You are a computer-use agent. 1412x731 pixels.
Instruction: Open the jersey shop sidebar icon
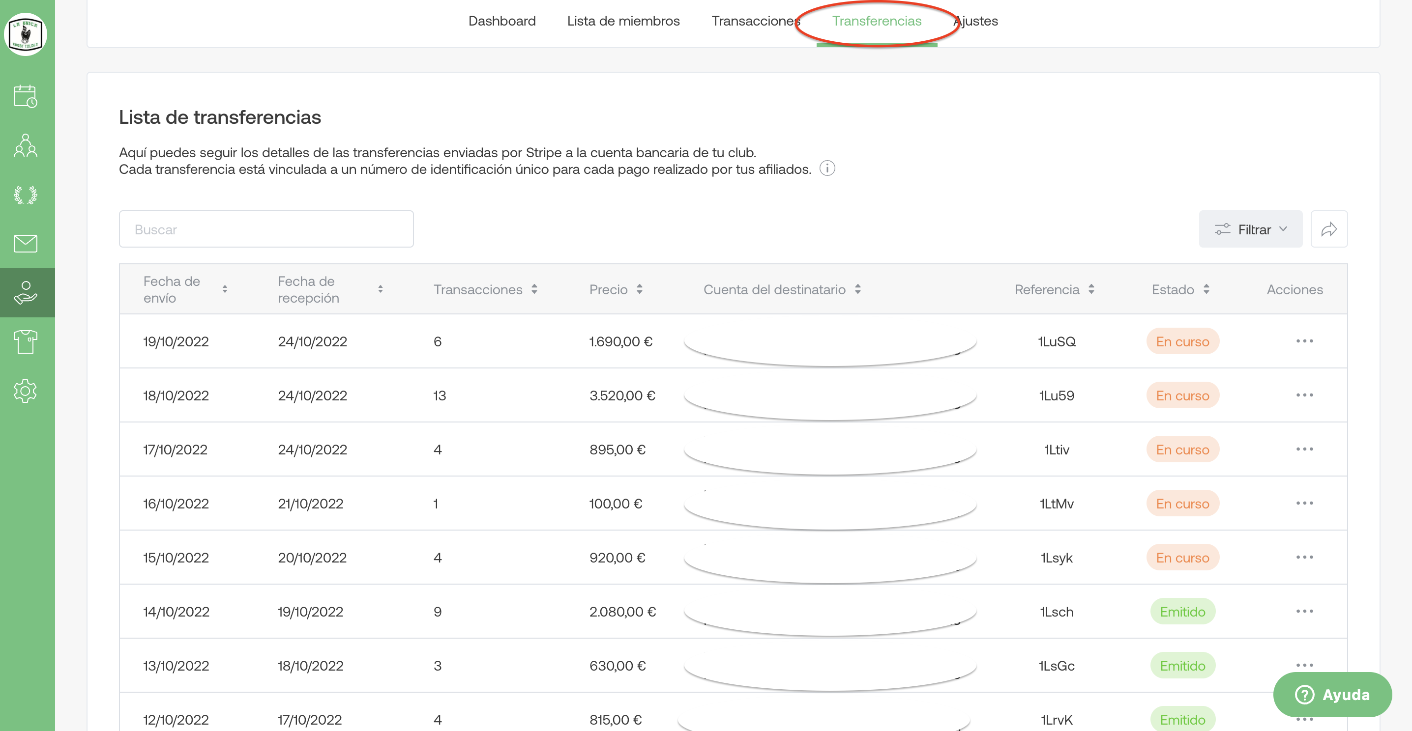(x=25, y=342)
